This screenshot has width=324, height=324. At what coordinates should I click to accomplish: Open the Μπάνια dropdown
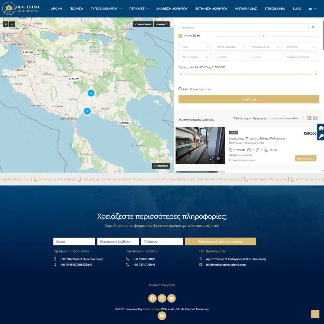point(301,47)
